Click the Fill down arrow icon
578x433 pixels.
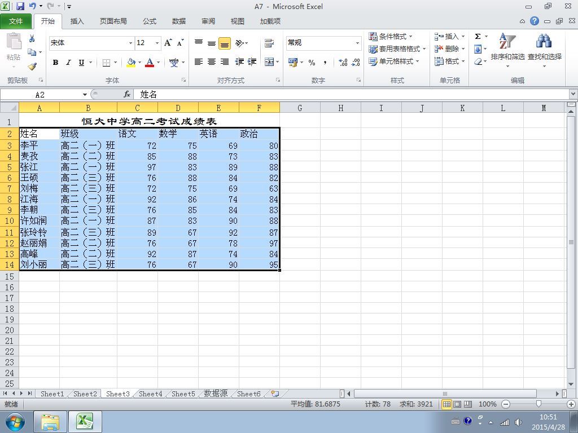(x=478, y=49)
